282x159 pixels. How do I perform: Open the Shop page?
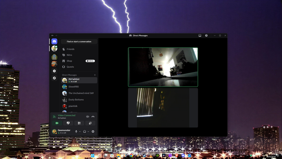[79, 61]
